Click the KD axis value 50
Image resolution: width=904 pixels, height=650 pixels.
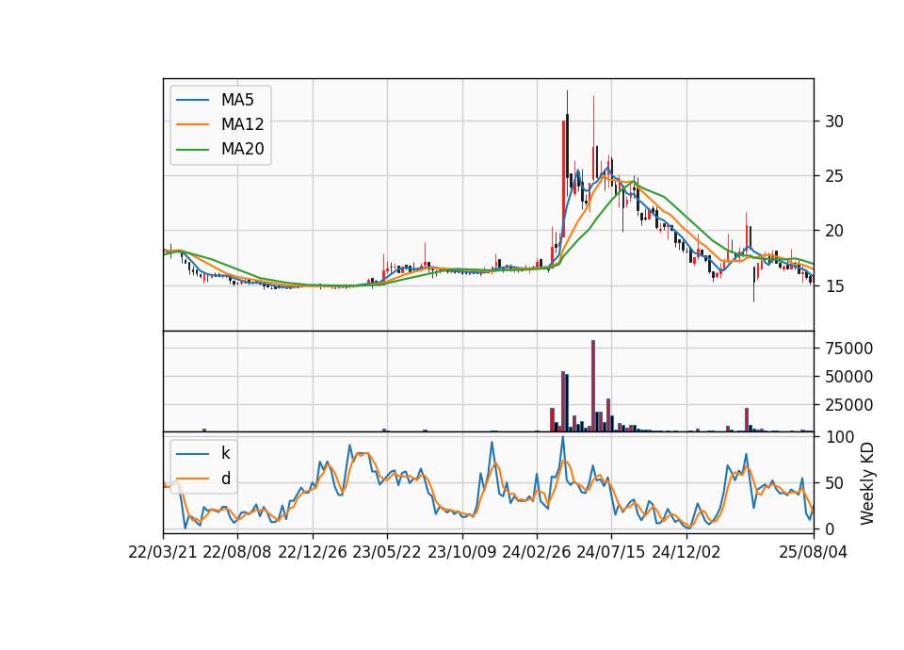click(x=834, y=483)
